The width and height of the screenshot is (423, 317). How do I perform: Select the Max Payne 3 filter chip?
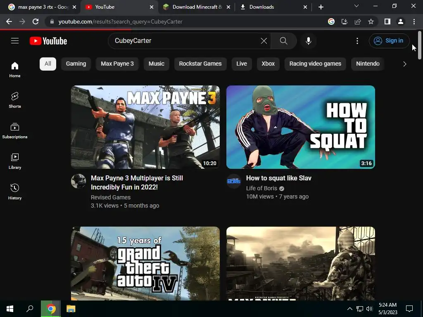(x=117, y=64)
